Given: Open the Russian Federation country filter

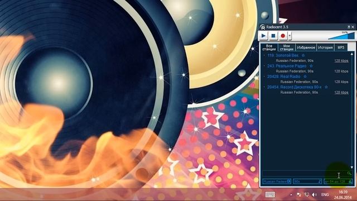Looking at the screenshot, I should pyautogui.click(x=277, y=181).
